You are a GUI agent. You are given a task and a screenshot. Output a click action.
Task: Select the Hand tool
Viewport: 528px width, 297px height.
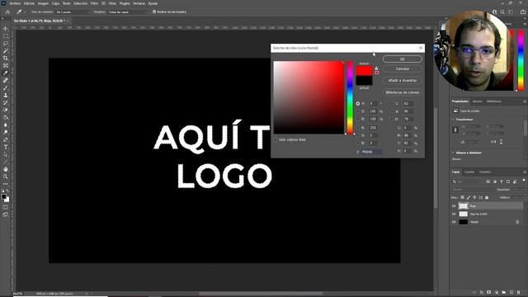coord(6,169)
